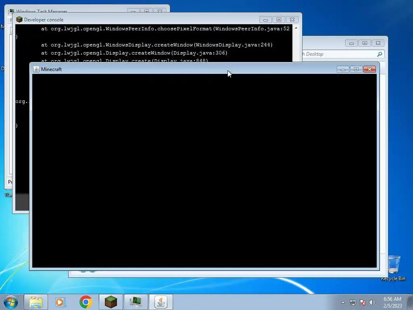Click the Developer console block icon
This screenshot has width=413, height=310.
19,19
